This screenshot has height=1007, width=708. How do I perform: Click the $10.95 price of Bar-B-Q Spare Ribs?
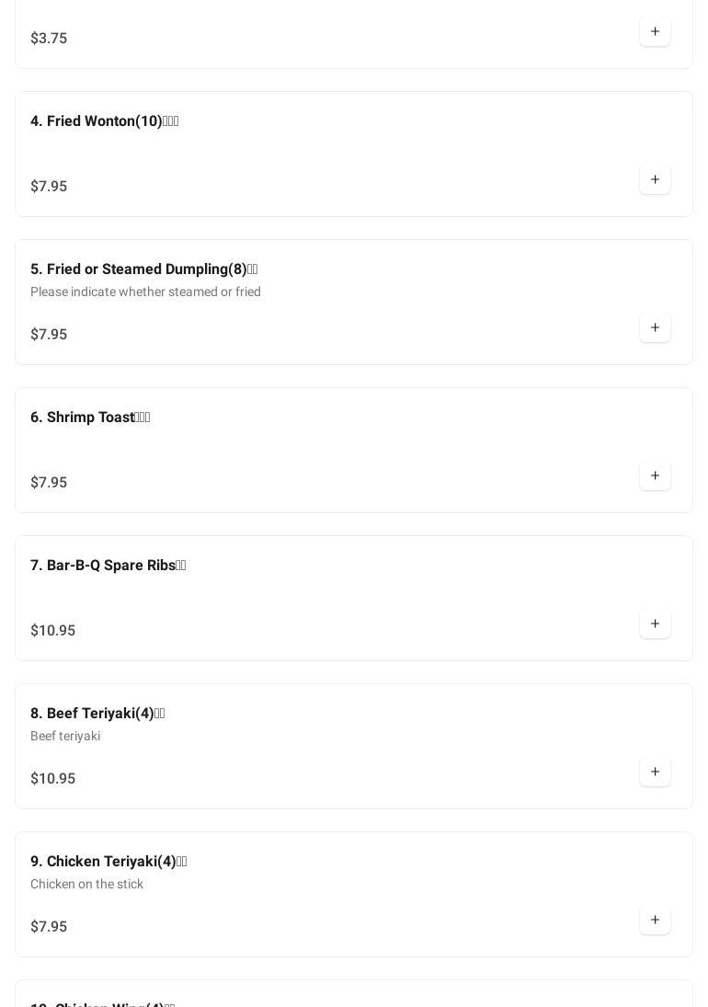pos(52,631)
